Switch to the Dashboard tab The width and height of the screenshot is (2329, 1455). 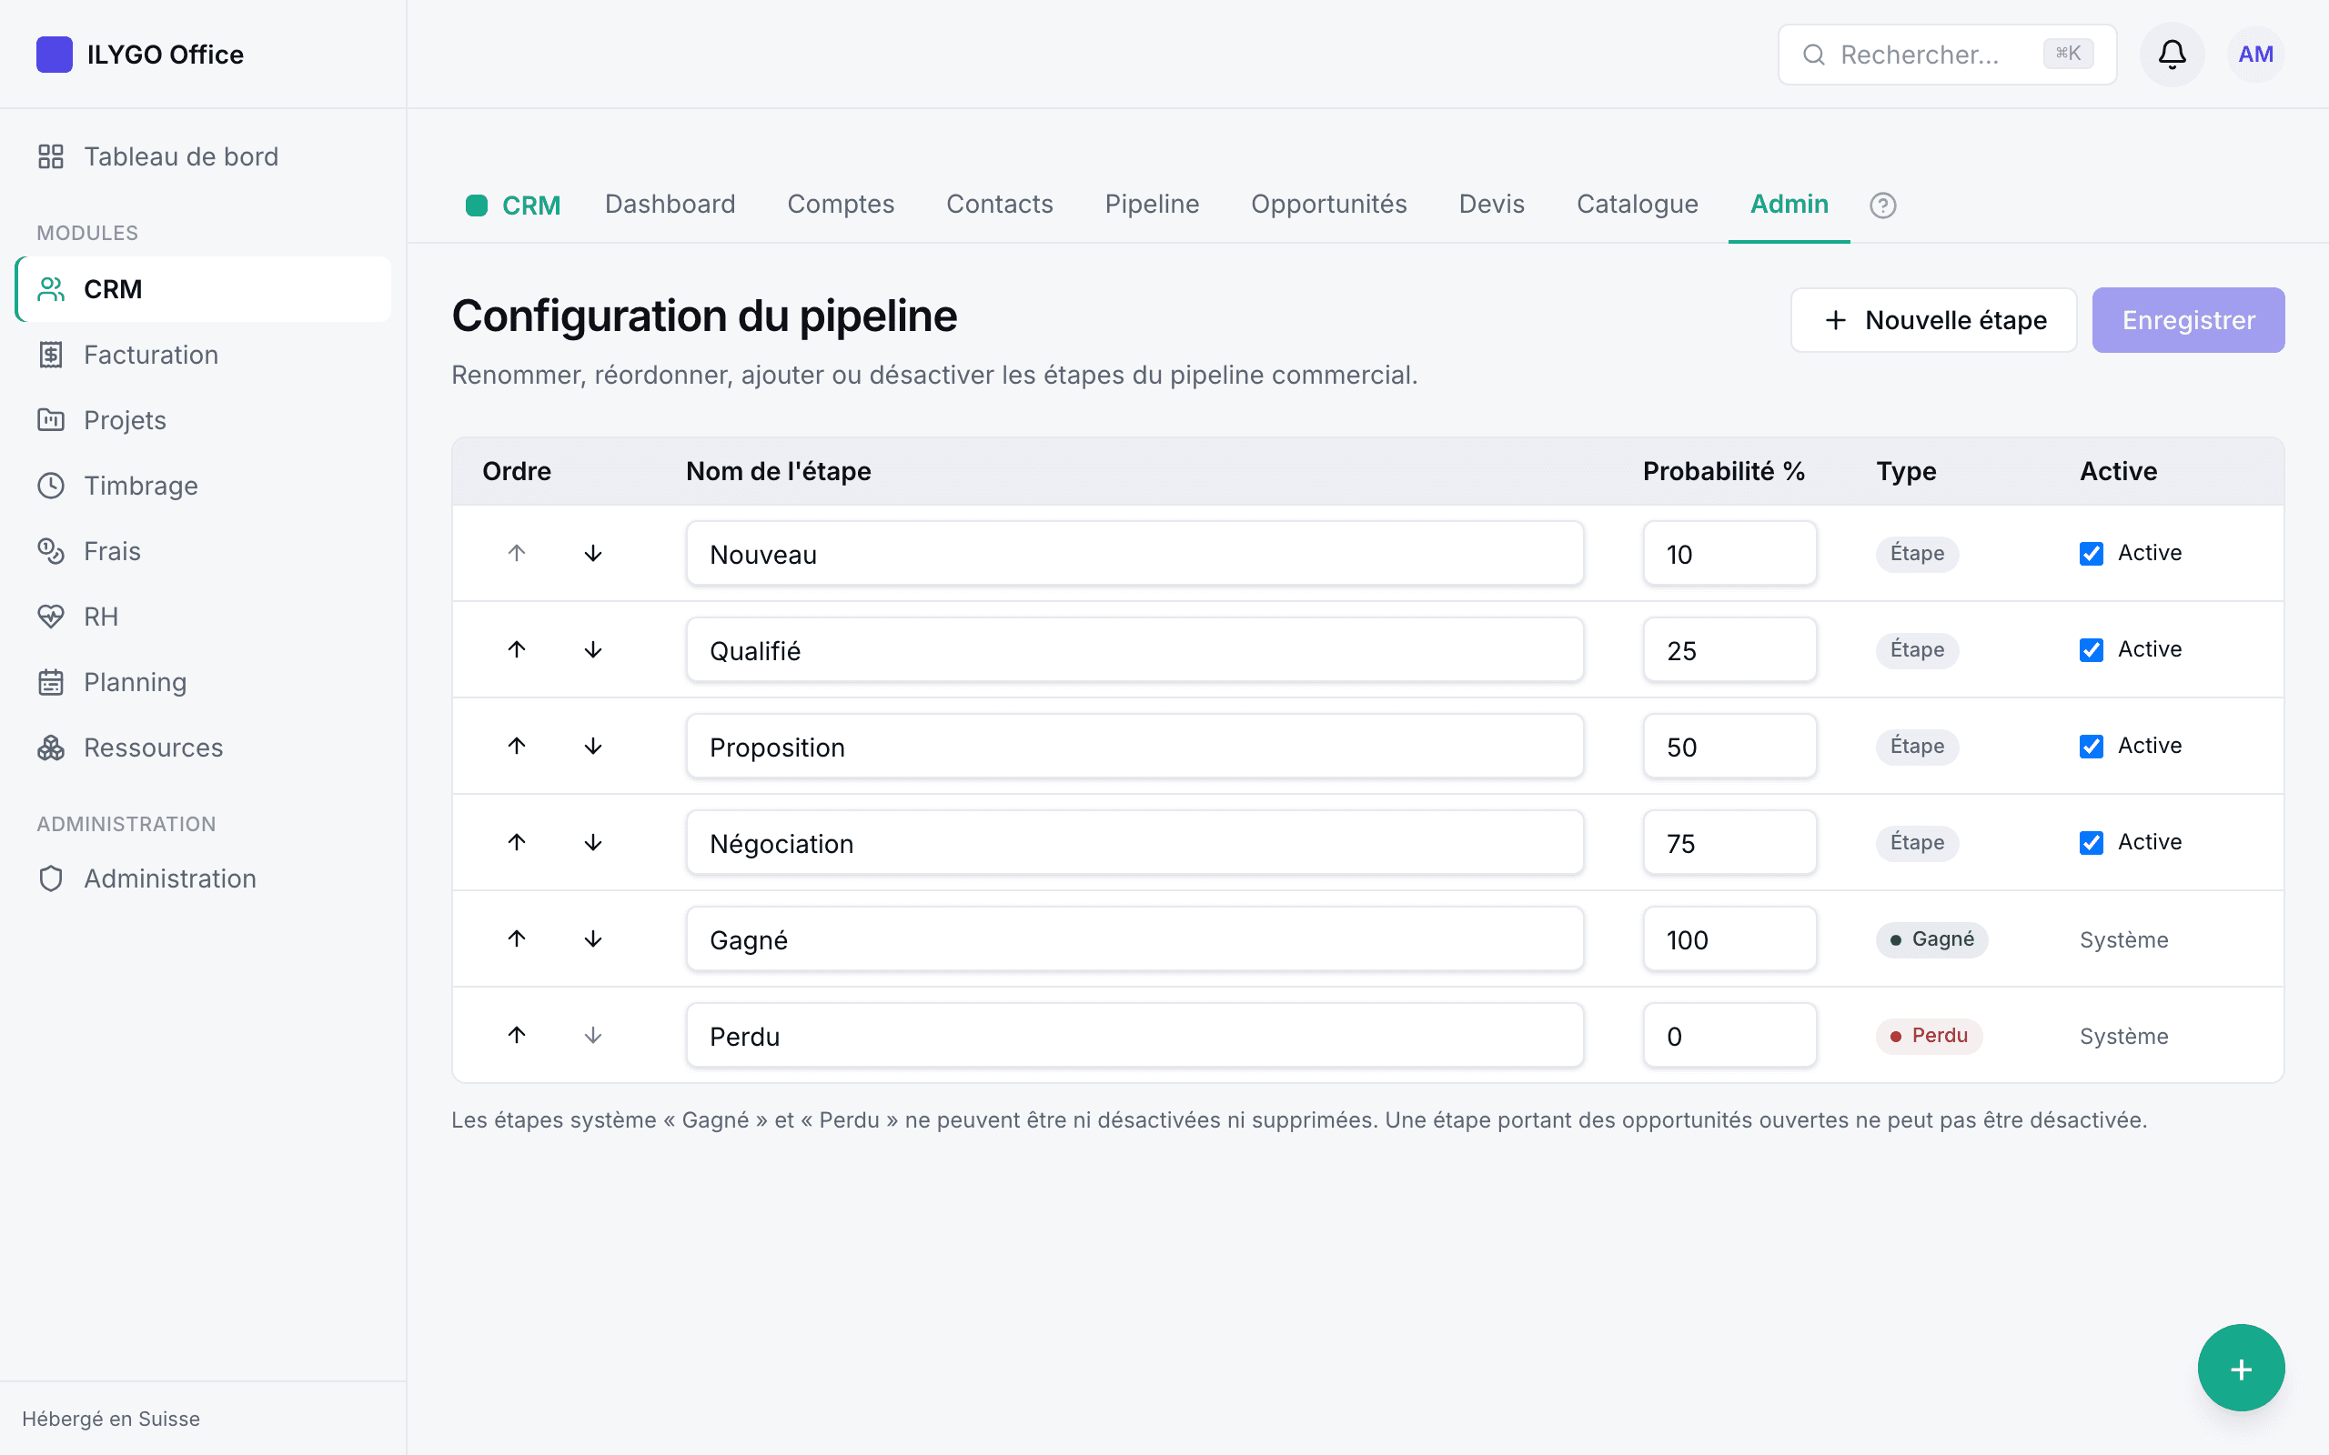pos(670,204)
